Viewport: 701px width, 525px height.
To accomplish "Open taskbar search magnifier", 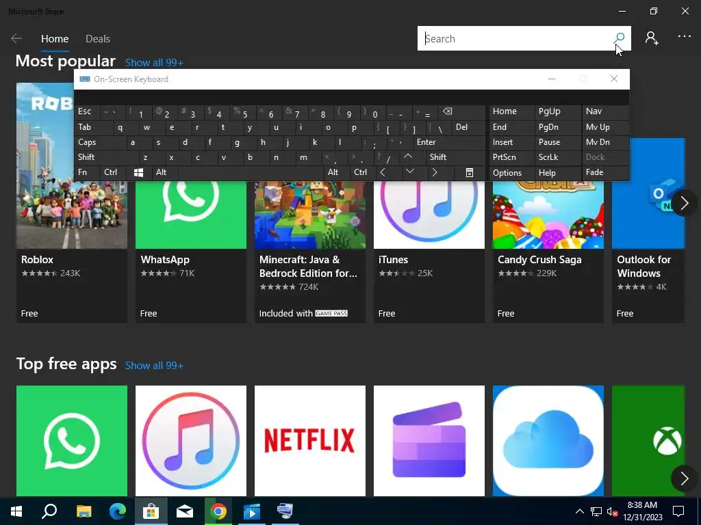I will point(49,511).
